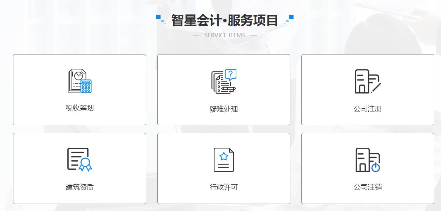Select the 建筑资质 label text
Image resolution: width=441 pixels, height=211 pixels.
click(80, 187)
